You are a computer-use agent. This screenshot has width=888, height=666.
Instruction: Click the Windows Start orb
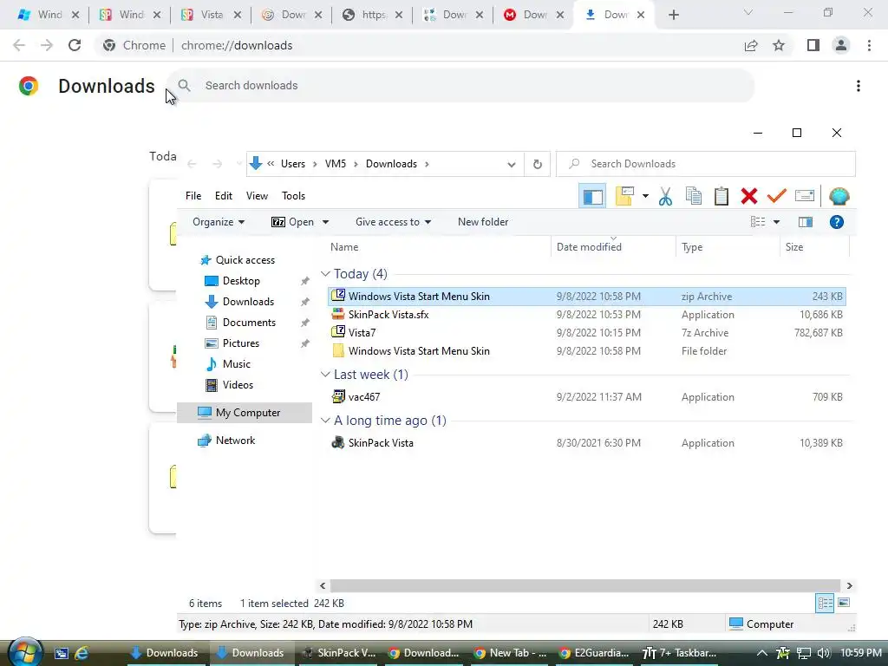(24, 652)
